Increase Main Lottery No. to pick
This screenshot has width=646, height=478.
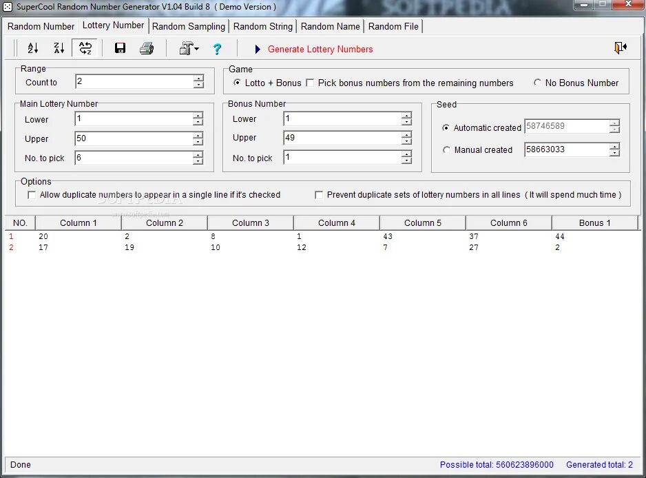pyautogui.click(x=198, y=154)
